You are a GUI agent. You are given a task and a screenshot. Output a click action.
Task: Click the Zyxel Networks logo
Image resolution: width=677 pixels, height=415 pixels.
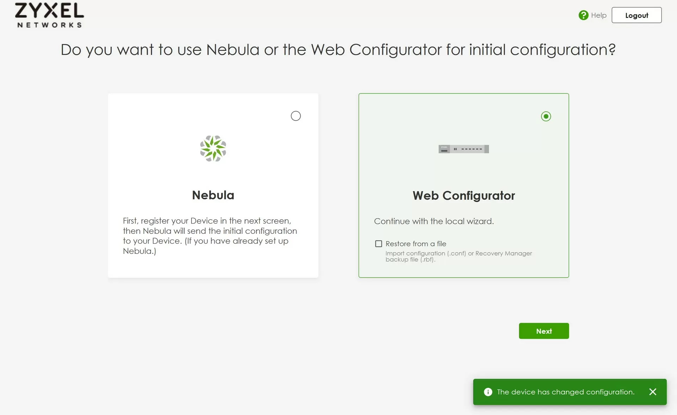click(49, 15)
